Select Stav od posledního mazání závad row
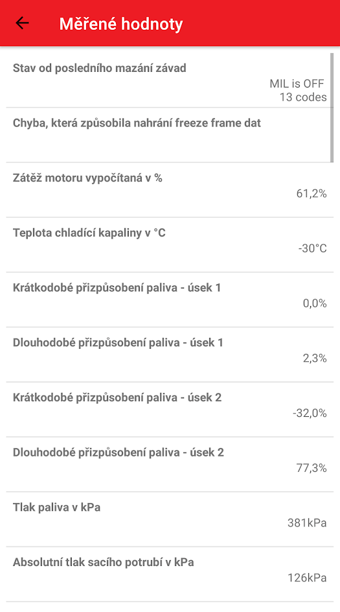 click(170, 80)
